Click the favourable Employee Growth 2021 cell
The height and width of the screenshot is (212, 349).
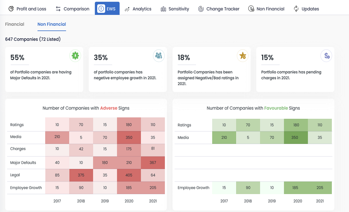pos(319,188)
